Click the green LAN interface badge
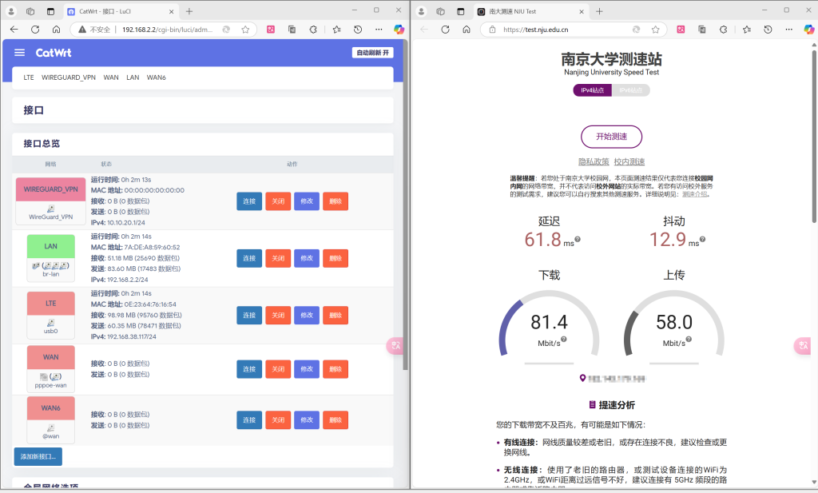Viewport: 818px width, 493px height. pyautogui.click(x=50, y=246)
